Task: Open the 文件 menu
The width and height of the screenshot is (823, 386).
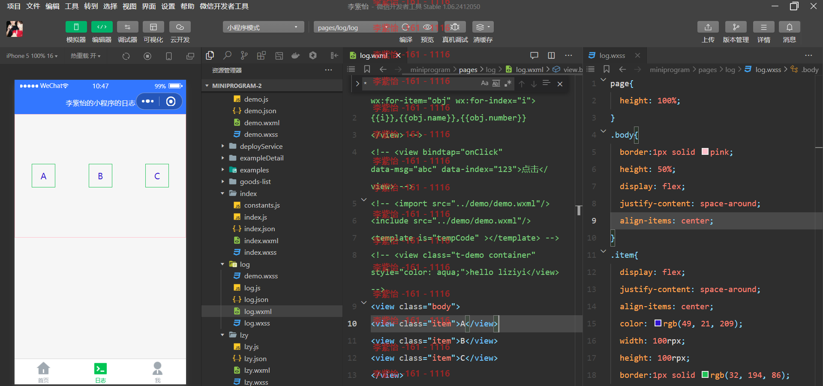Action: [33, 6]
